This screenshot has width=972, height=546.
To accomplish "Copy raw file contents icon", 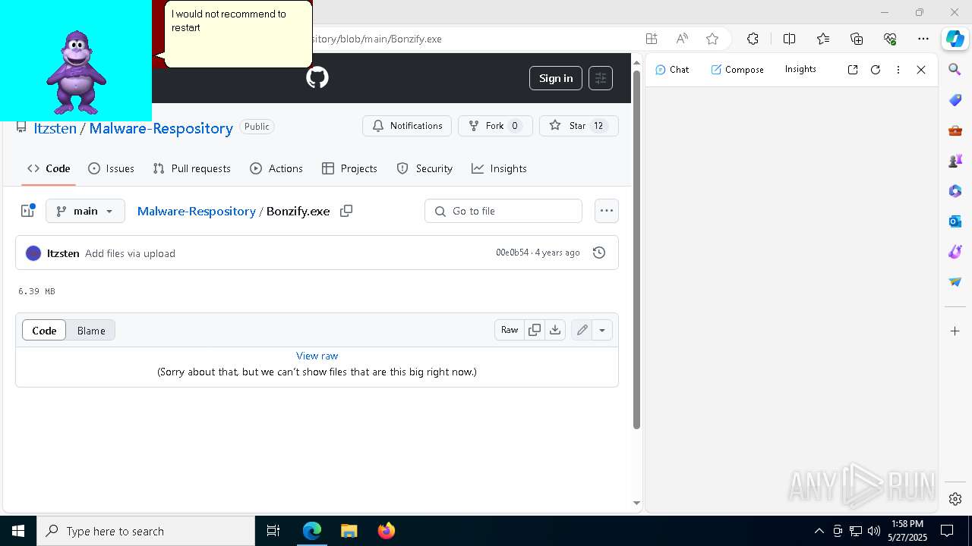I will pos(535,330).
